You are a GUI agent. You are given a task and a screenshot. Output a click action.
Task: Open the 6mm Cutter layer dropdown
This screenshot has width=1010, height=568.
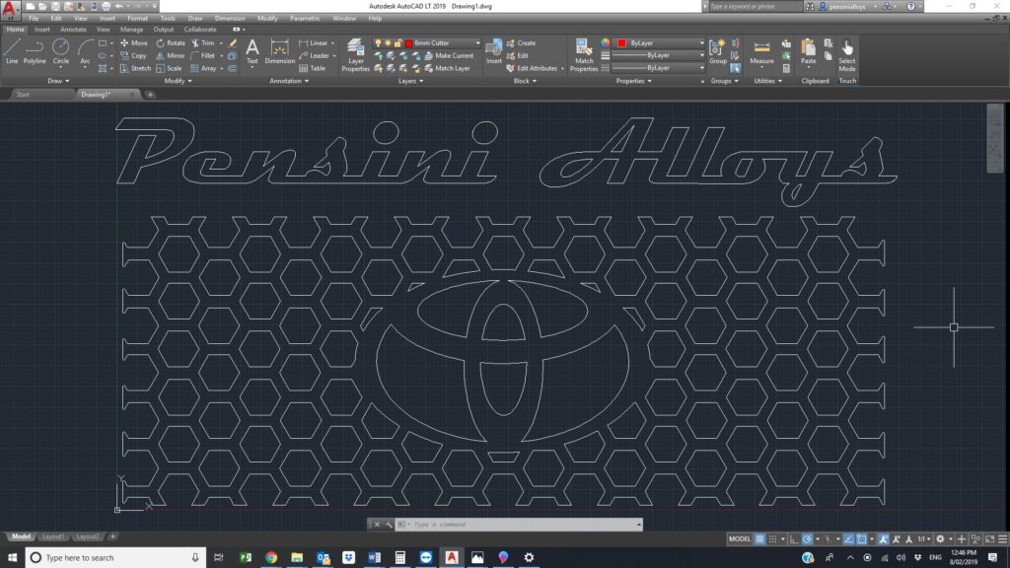(x=477, y=43)
